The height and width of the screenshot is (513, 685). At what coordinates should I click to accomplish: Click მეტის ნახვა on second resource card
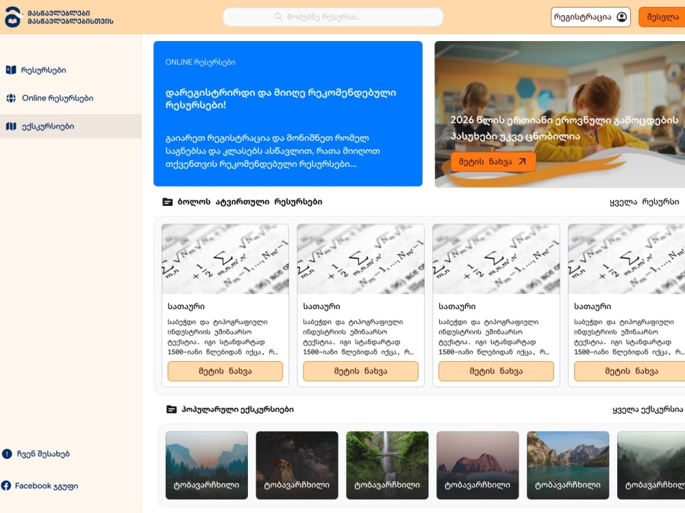pos(360,371)
